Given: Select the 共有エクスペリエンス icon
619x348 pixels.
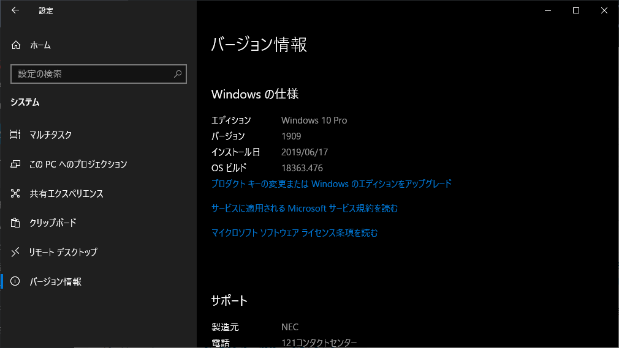Looking at the screenshot, I should (x=15, y=193).
